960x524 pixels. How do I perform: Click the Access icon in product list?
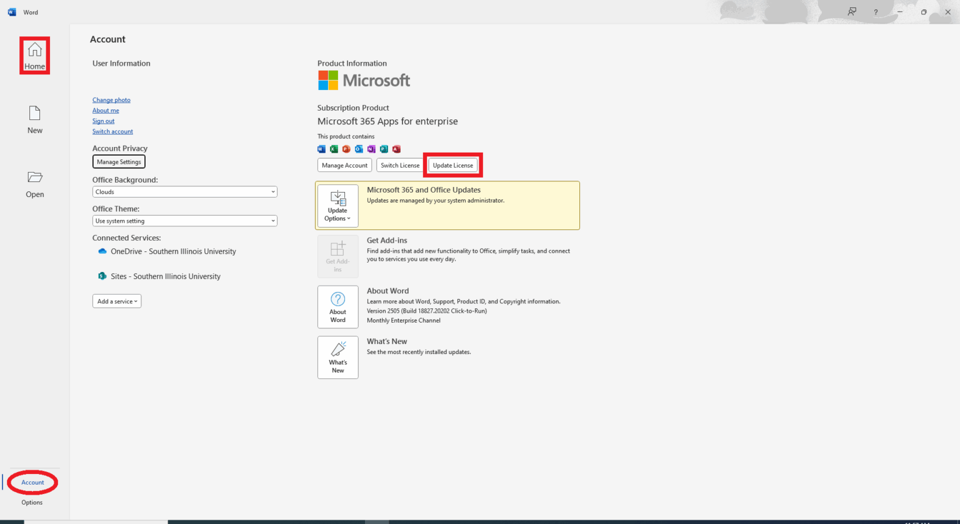coord(396,149)
